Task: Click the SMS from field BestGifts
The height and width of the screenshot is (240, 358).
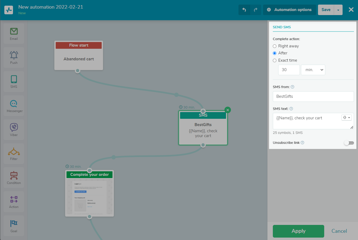Action: tap(313, 96)
